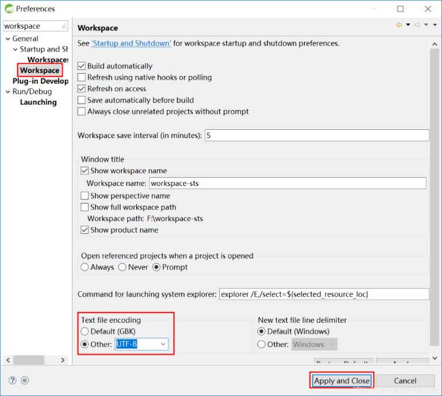This screenshot has width=442, height=396.
Task: Enable Show perspective name checkbox
Action: [x=85, y=196]
